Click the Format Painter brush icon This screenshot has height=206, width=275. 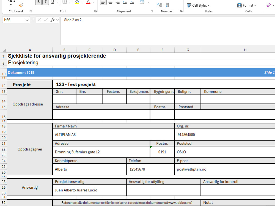pyautogui.click(x=21, y=5)
